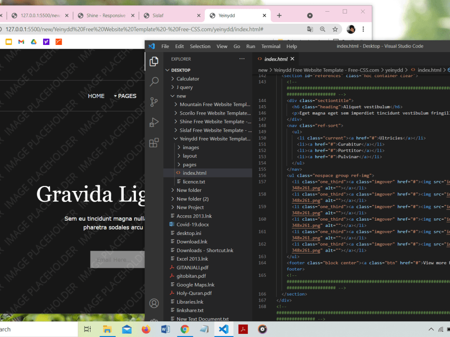Close the Sislaf Chrome tab
The height and width of the screenshot is (337, 450).
198,15
